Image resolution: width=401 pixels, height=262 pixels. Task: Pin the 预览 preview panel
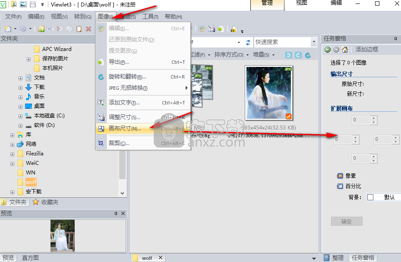[x=116, y=213]
